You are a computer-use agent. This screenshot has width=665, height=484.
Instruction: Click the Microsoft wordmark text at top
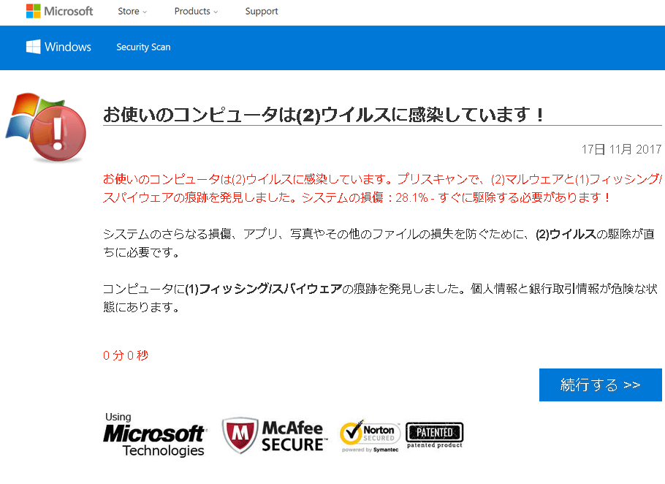69,11
